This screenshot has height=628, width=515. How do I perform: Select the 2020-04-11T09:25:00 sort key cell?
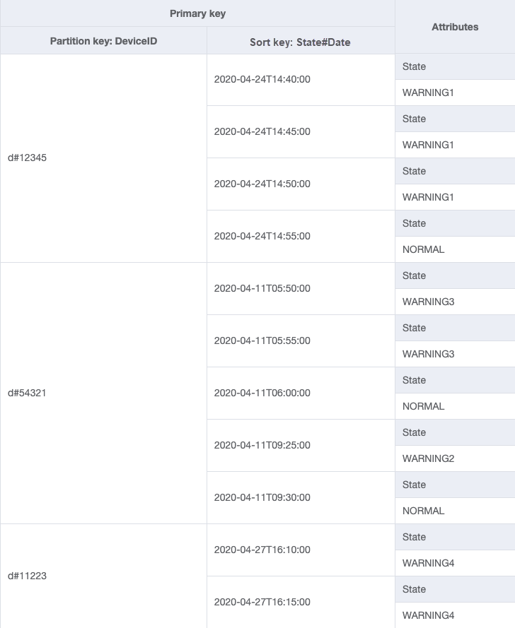tap(262, 445)
